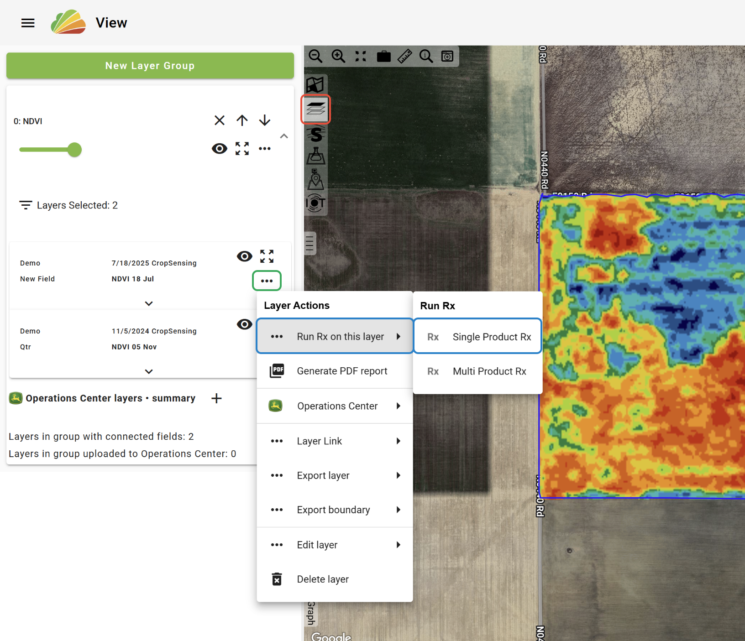The width and height of the screenshot is (745, 641).
Task: Collapse the NDVI layer group panel
Action: pyautogui.click(x=284, y=136)
